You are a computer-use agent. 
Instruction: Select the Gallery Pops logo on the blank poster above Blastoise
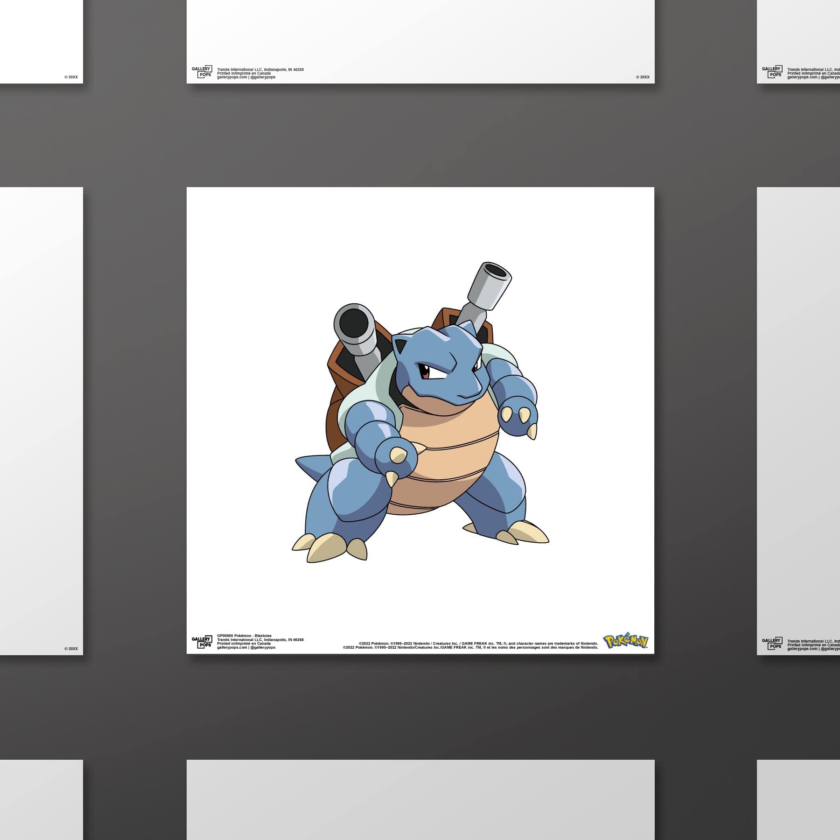click(x=202, y=71)
